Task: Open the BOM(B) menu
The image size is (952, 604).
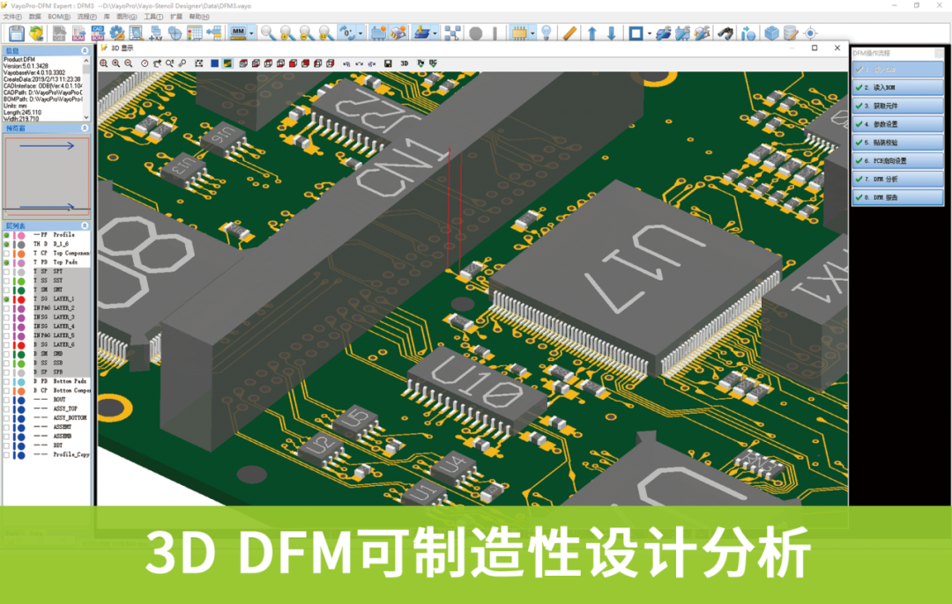Action: pos(59,17)
